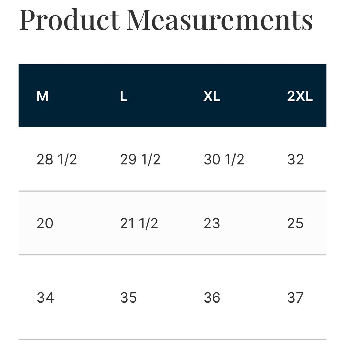
Task: Click the 20 value under M
Action: pyautogui.click(x=45, y=223)
